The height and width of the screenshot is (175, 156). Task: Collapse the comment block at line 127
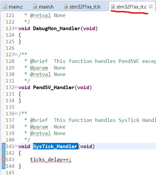click(16, 54)
